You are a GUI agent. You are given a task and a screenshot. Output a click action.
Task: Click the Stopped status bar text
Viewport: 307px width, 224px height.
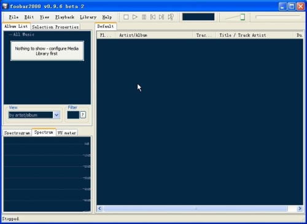tap(11, 218)
